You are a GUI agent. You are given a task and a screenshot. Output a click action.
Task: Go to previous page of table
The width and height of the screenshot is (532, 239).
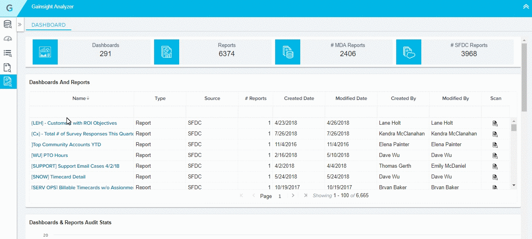254,196
